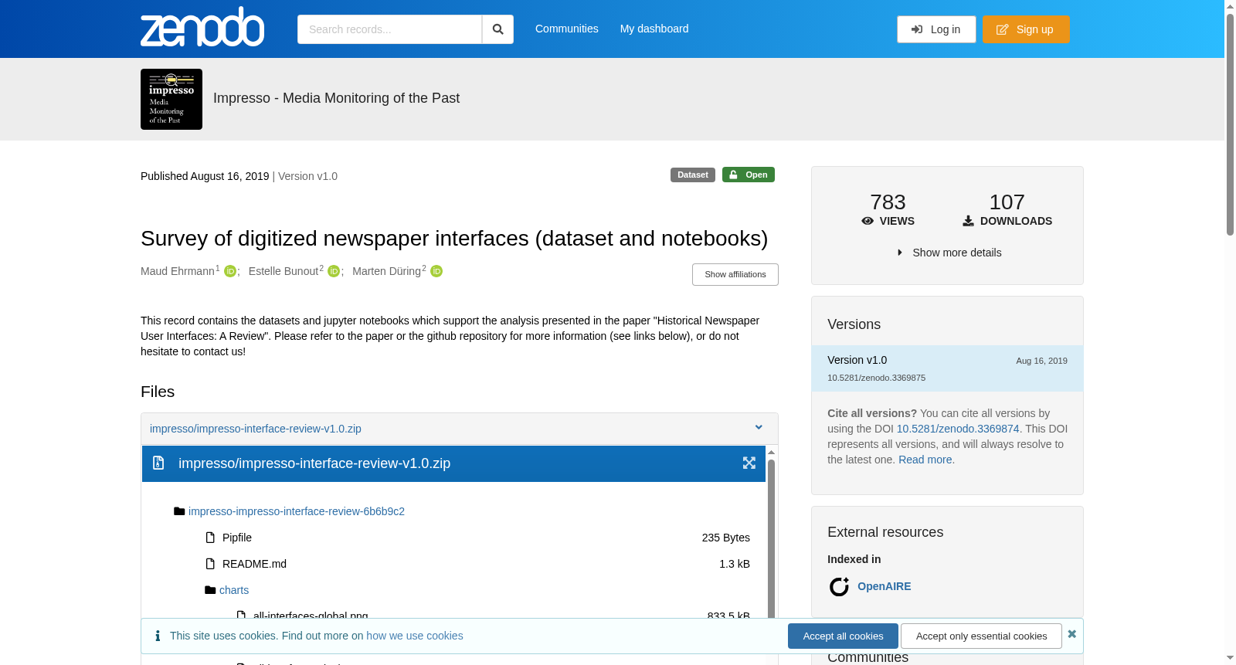Open impresso-impresso-interface-review-6b6b9c2 folder

[x=297, y=511]
